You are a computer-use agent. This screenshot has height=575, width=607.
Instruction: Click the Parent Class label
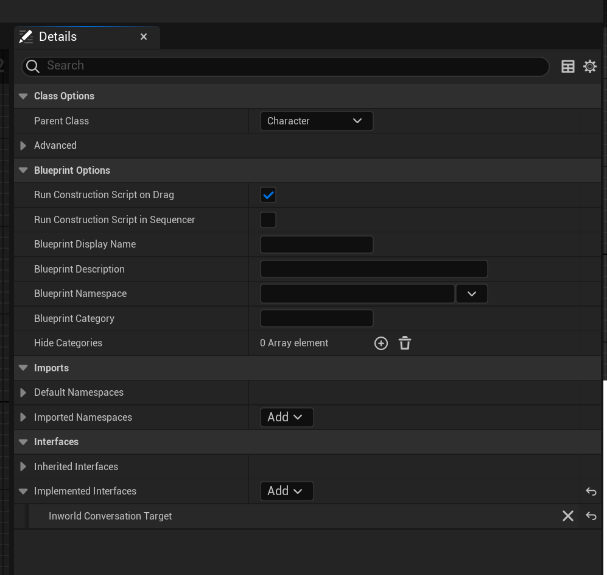point(61,121)
